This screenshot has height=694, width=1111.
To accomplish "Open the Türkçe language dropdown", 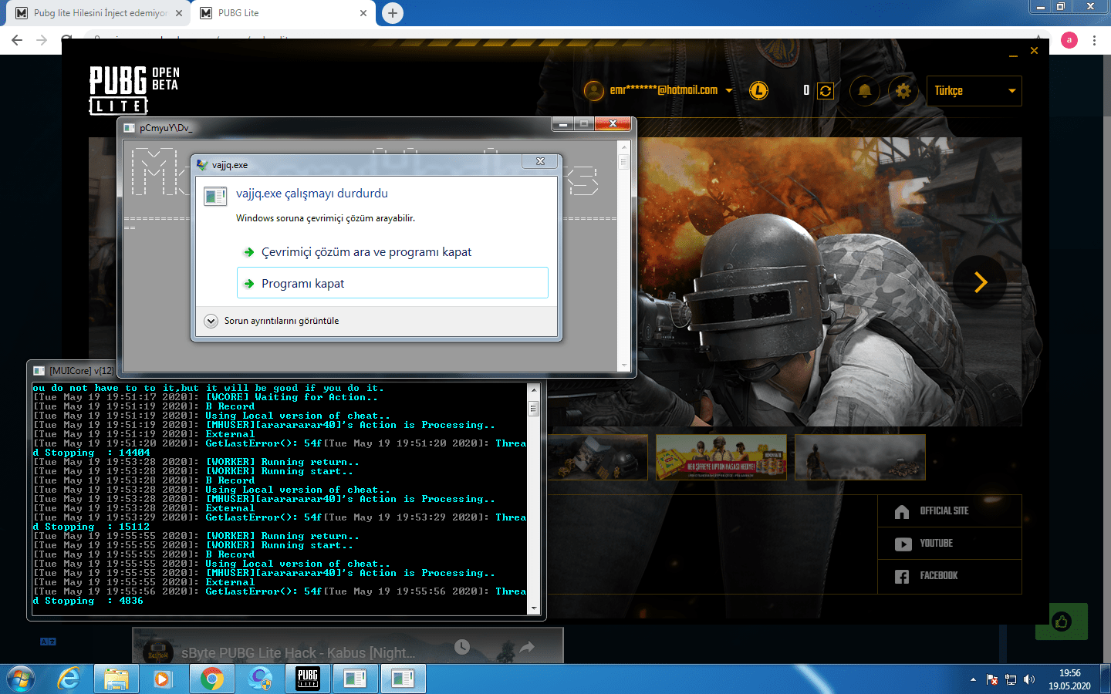I will (975, 91).
